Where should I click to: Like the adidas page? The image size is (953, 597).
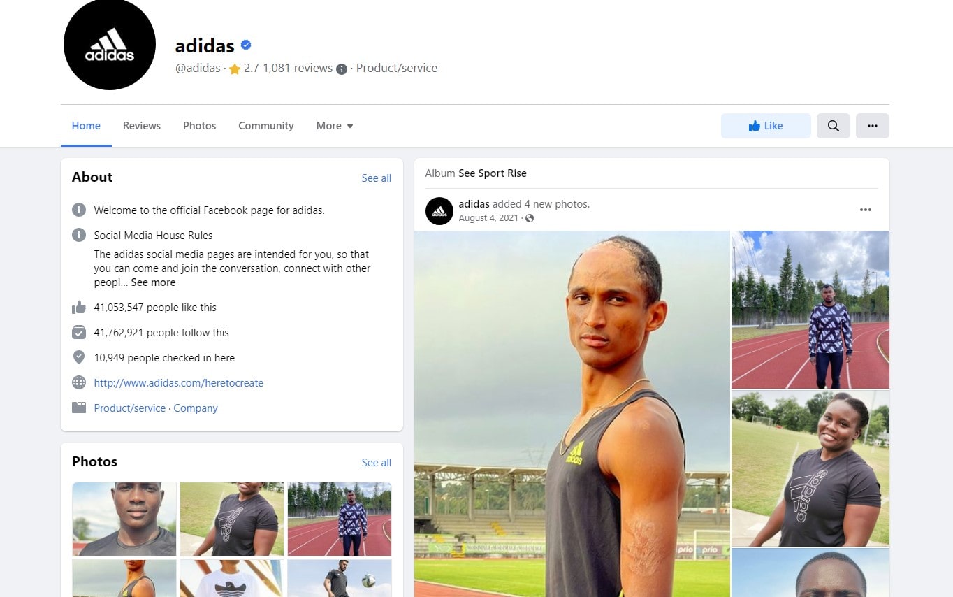click(x=766, y=126)
